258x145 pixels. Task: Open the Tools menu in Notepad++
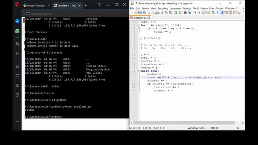tap(196, 8)
